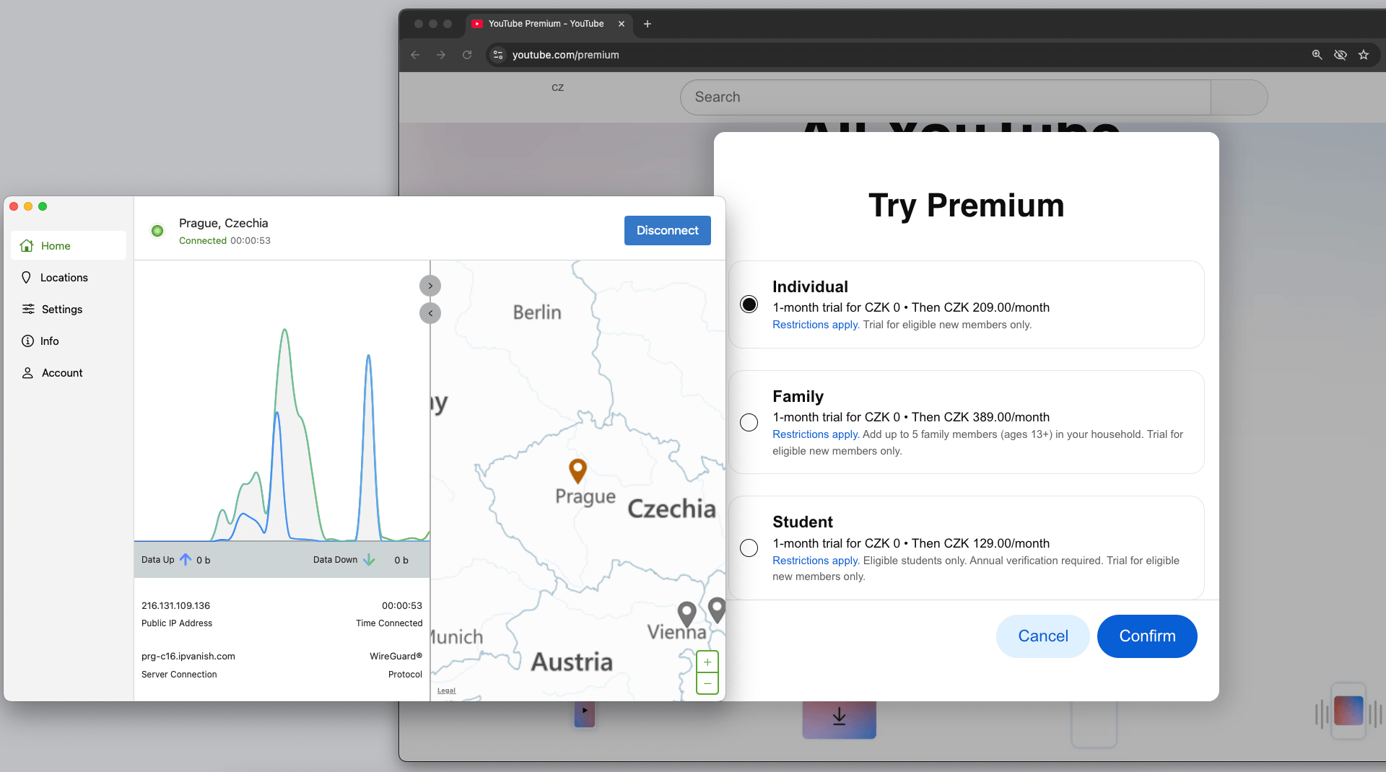
Task: Open Restrictions apply link under Student plan
Action: [x=815, y=561]
